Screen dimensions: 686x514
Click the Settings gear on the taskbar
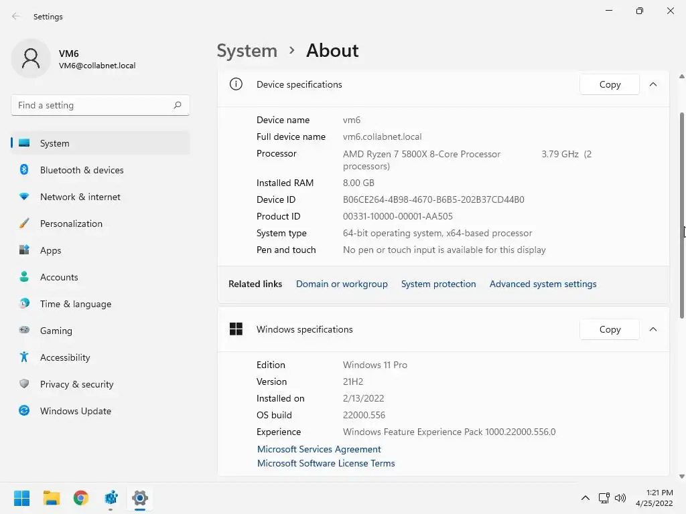click(140, 498)
